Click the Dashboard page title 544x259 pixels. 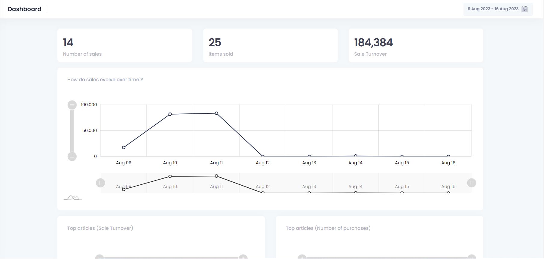coord(25,9)
